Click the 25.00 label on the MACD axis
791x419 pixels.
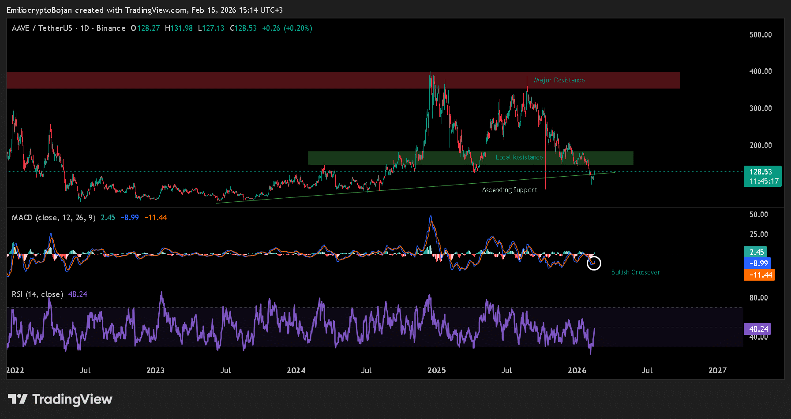point(759,234)
